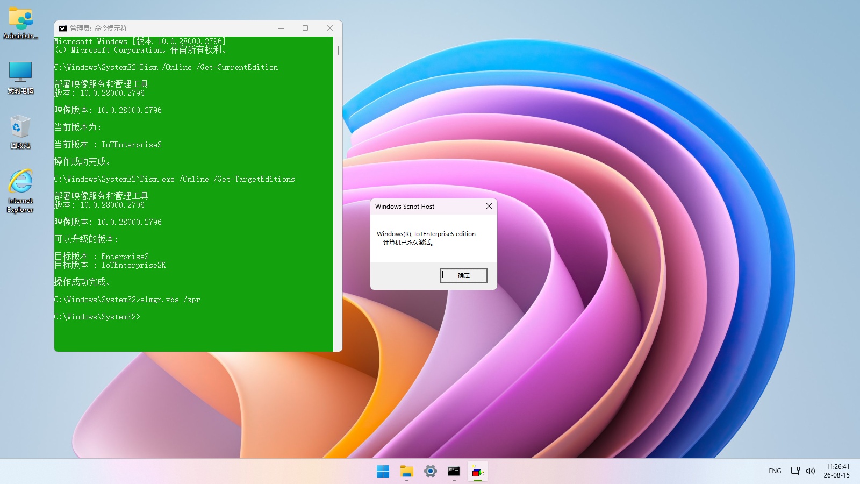Open the Administrator folder desktop icon
The height and width of the screenshot is (484, 860).
(x=20, y=23)
